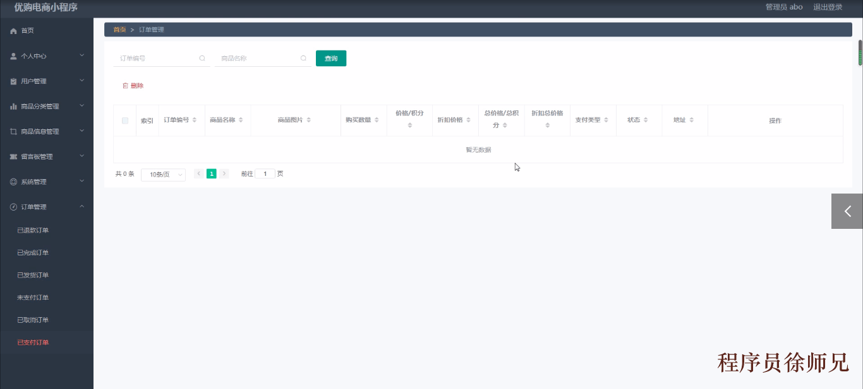The image size is (863, 389).
Task: Sort by 价格/积分 column arrows
Action: click(x=409, y=125)
